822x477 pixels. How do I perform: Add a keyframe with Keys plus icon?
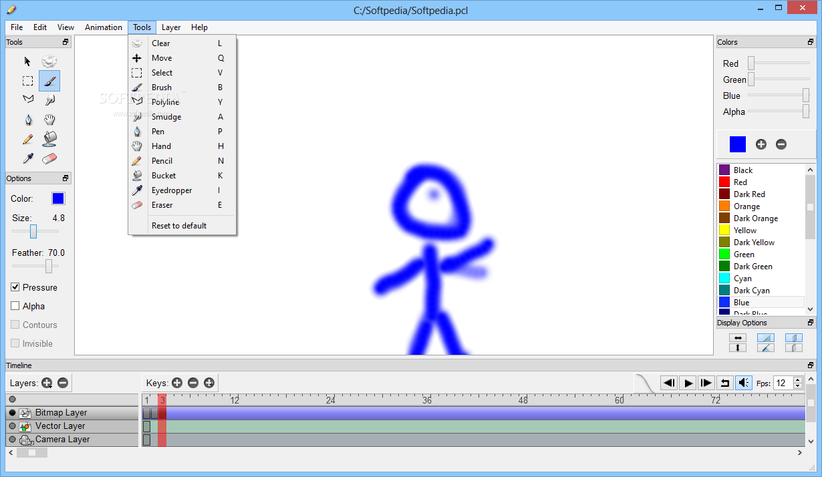[177, 383]
